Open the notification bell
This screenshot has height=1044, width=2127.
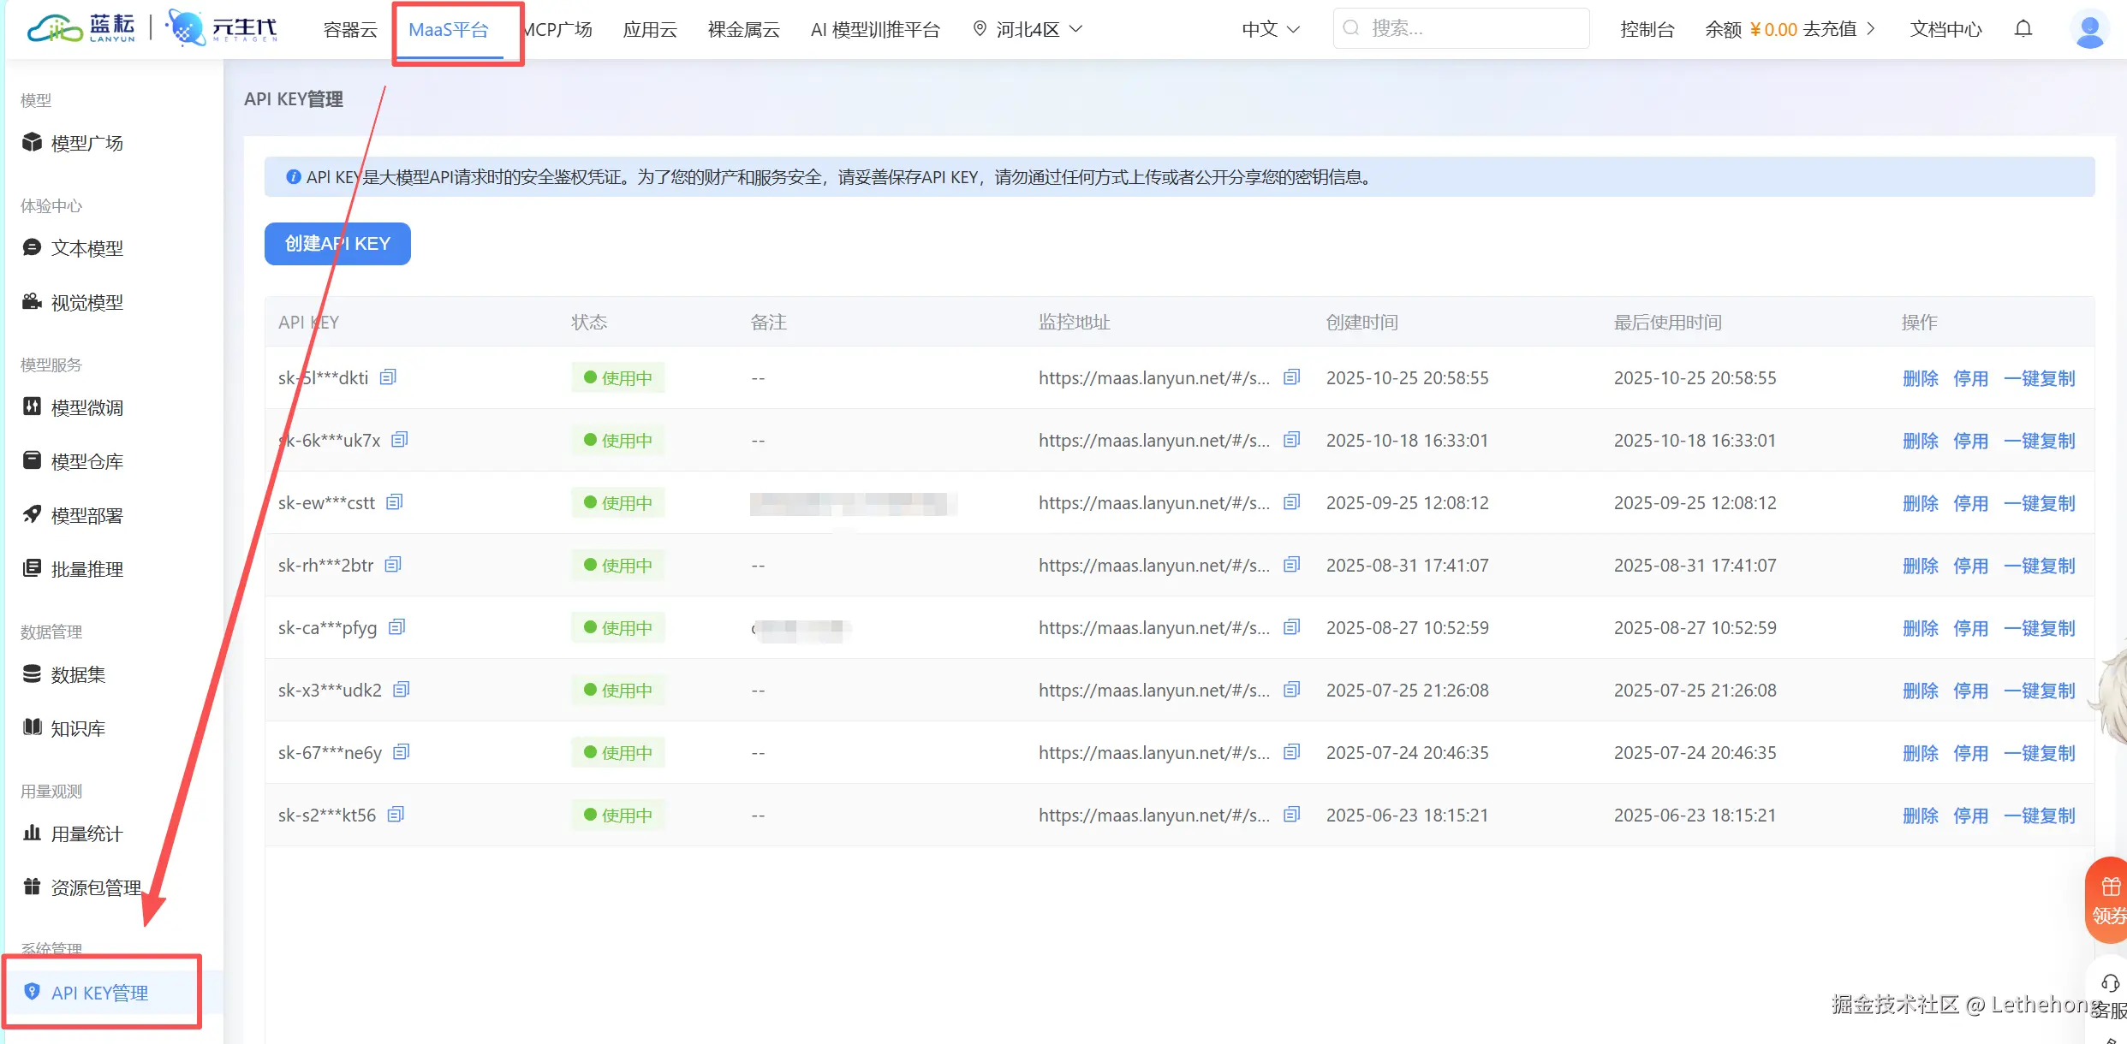click(2023, 29)
